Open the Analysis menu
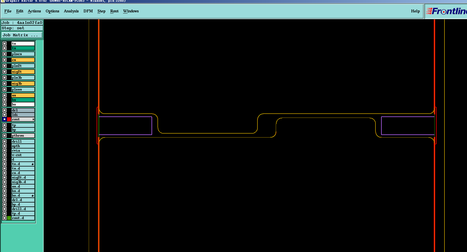Image resolution: width=467 pixels, height=252 pixels. coord(71,11)
